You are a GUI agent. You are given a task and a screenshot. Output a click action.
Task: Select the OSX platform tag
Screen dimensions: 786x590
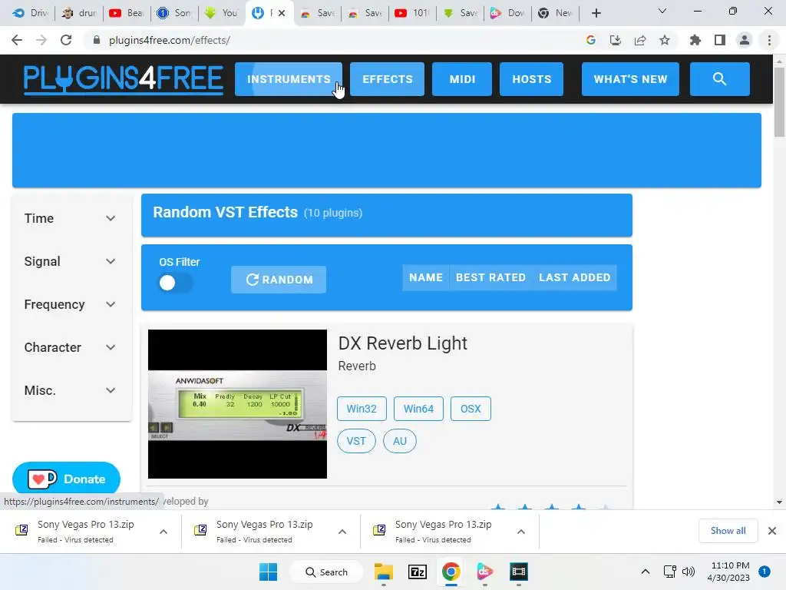click(471, 409)
